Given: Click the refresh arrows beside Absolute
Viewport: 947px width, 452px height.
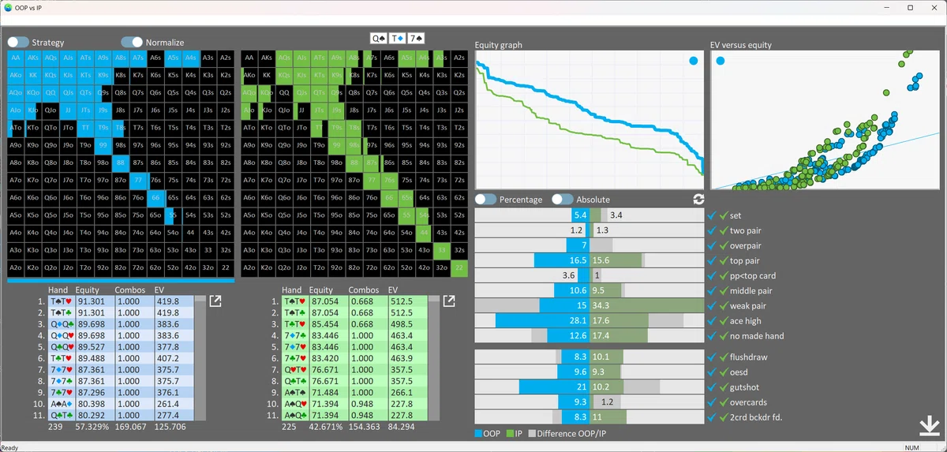Looking at the screenshot, I should (698, 200).
